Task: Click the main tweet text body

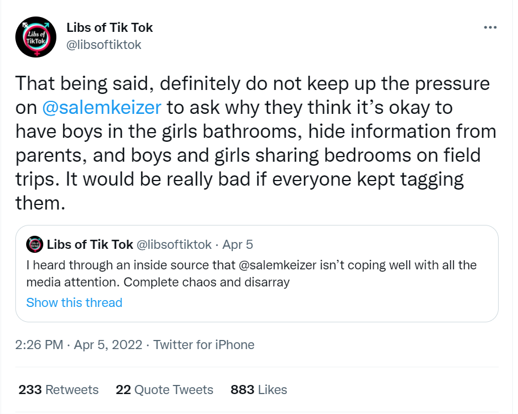Action: click(x=250, y=142)
